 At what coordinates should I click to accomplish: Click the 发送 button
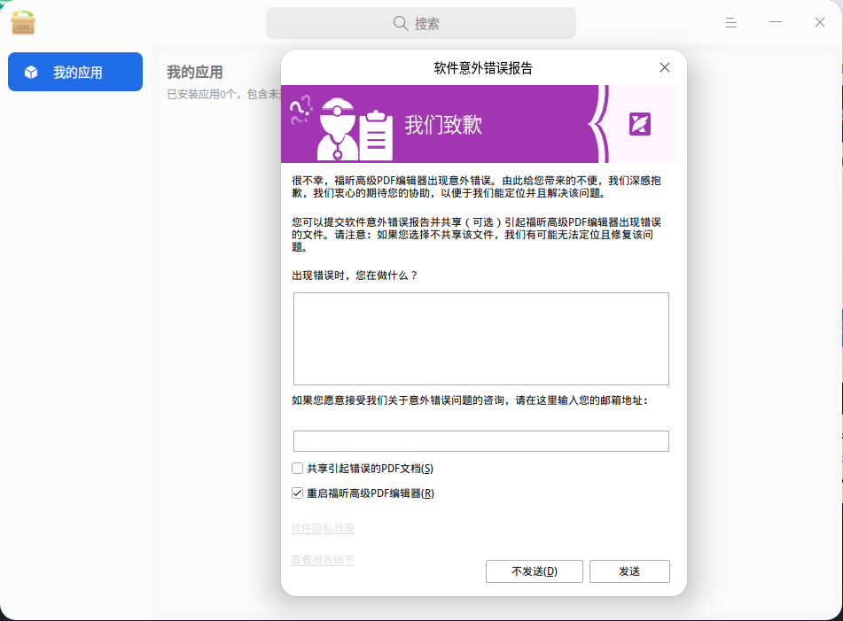(x=629, y=571)
